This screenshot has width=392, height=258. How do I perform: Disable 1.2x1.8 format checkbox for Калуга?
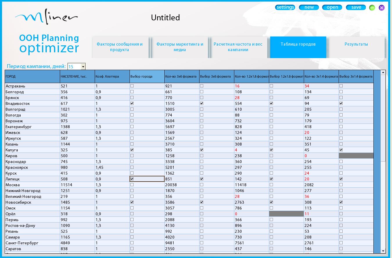[x=271, y=150]
